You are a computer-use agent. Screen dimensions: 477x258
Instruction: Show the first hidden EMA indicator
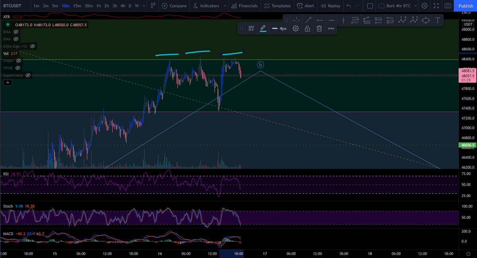16,32
